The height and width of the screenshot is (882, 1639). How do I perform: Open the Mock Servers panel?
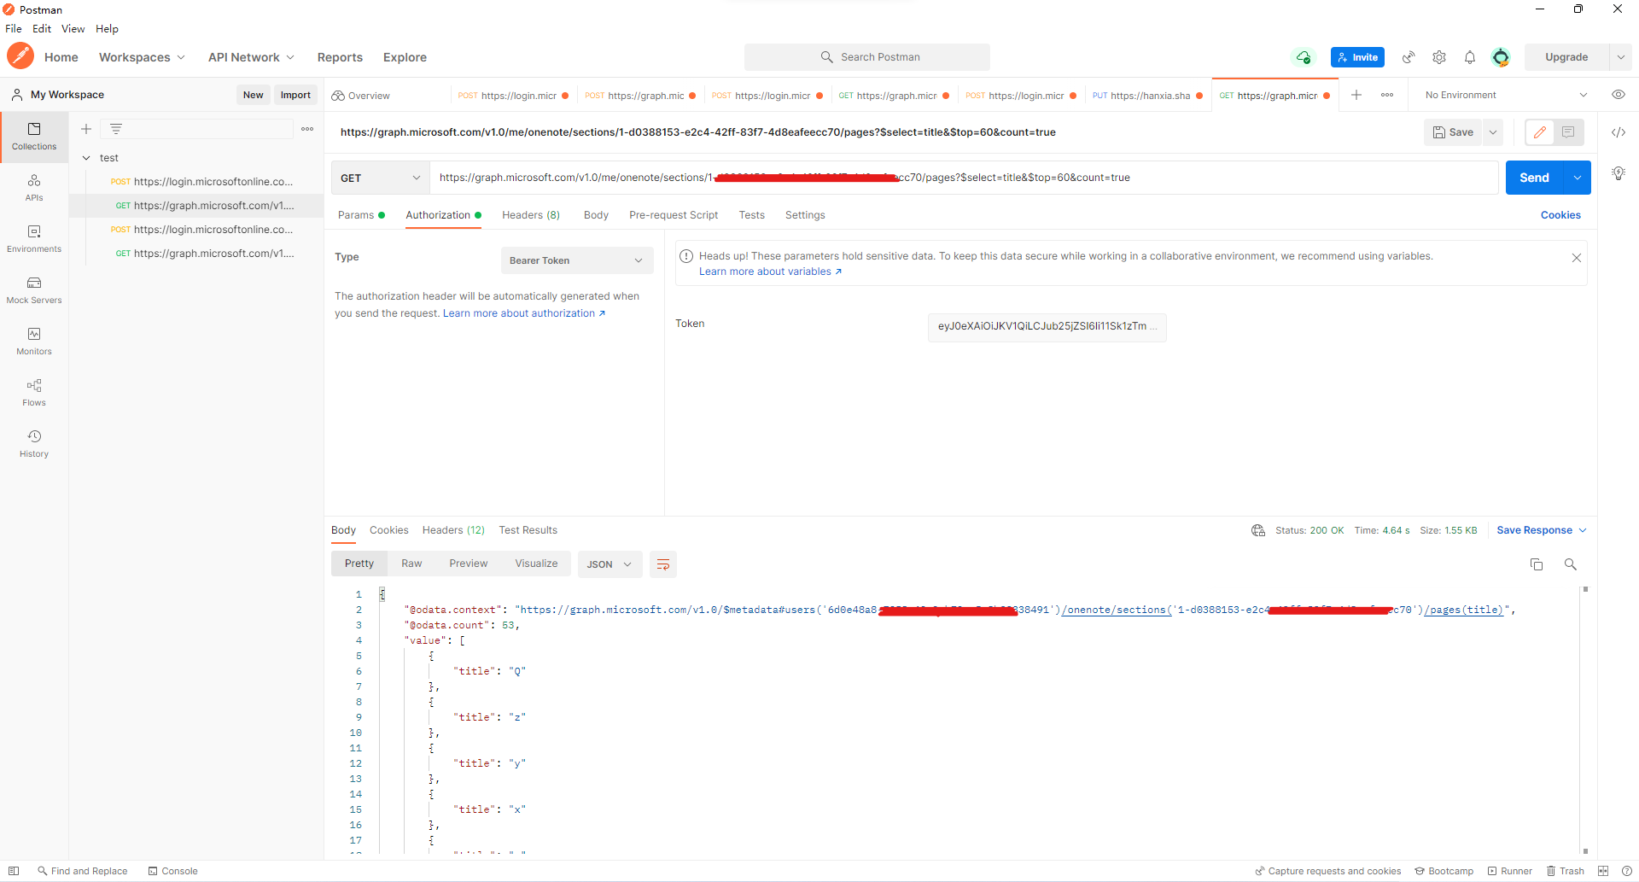click(x=33, y=290)
